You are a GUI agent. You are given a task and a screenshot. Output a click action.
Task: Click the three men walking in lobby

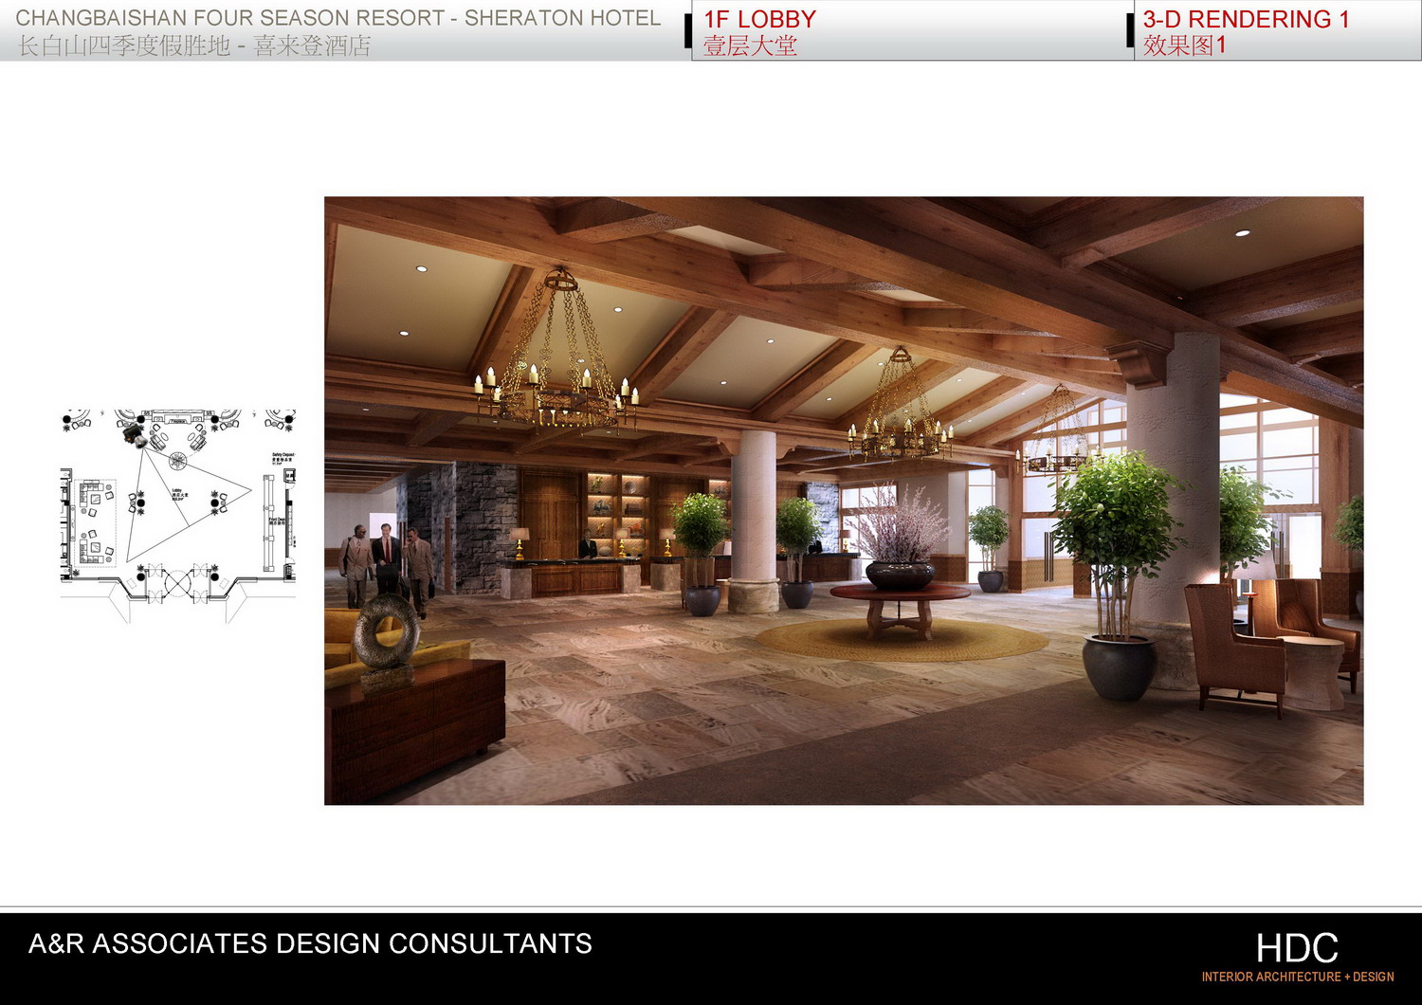click(x=387, y=562)
